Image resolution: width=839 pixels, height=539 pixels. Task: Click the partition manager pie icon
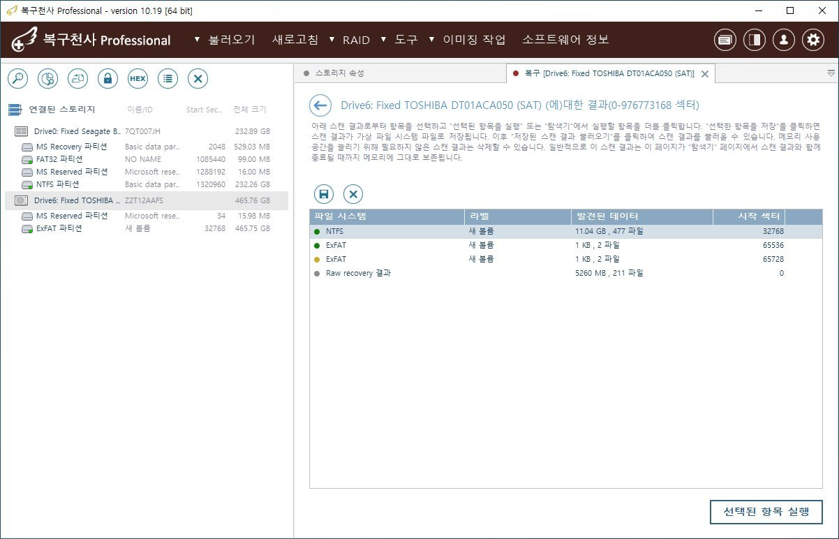tap(47, 79)
